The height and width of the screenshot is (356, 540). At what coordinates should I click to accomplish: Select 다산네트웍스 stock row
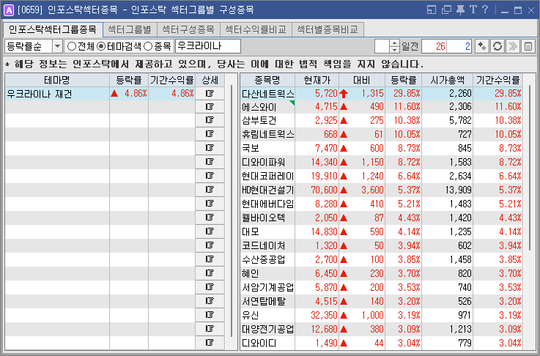click(x=381, y=93)
